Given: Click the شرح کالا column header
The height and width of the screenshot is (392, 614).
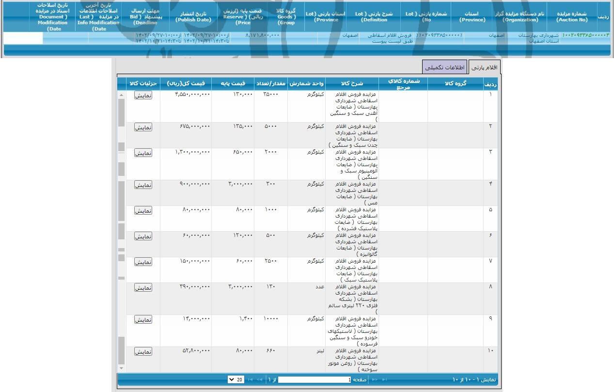Looking at the screenshot, I should tap(352, 83).
